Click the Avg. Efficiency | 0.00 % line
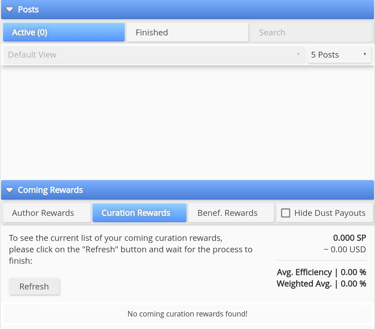Viewport: 375px width, 329px height. [322, 272]
